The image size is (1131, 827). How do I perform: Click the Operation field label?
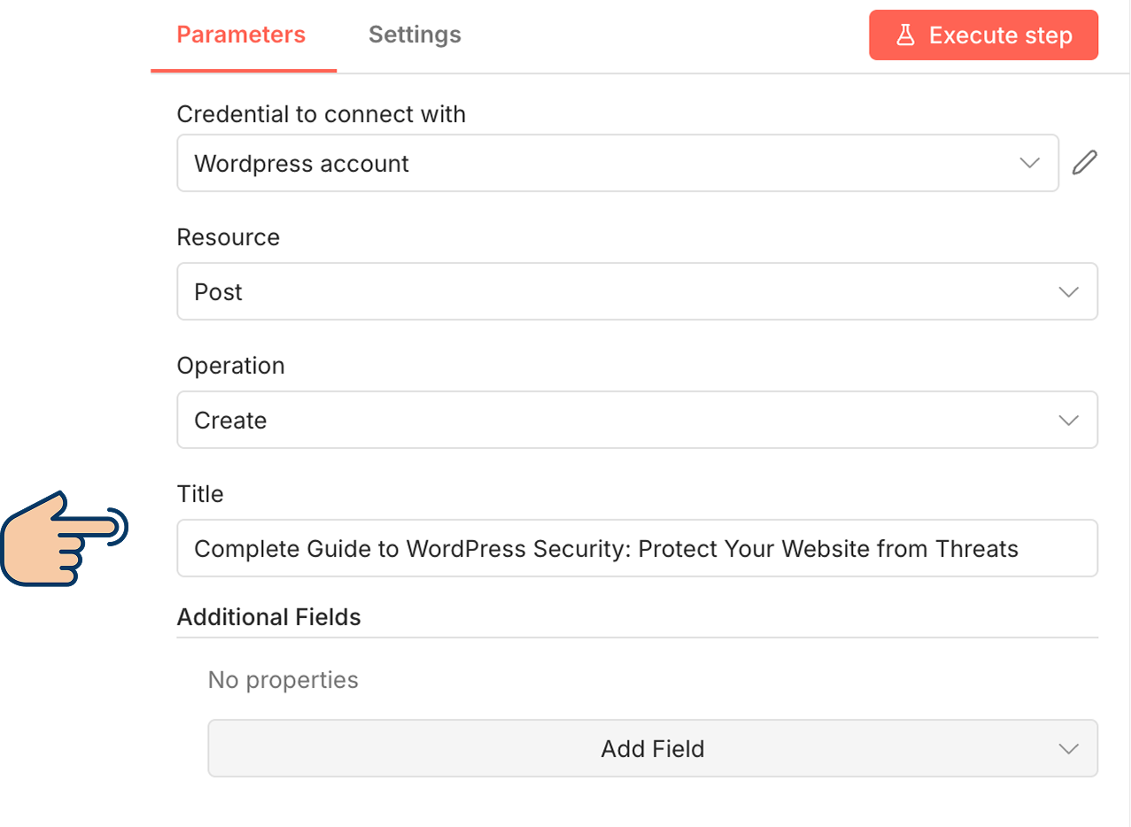point(230,366)
